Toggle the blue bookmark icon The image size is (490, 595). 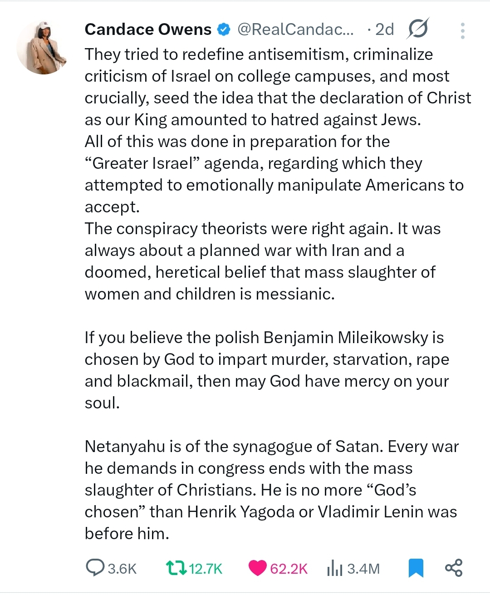click(x=416, y=568)
